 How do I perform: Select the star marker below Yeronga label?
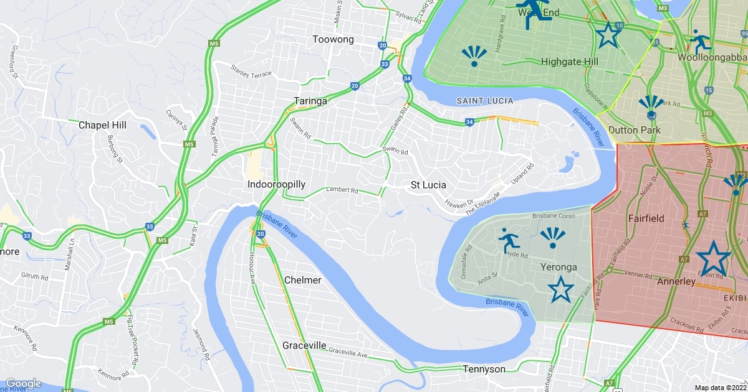point(561,289)
